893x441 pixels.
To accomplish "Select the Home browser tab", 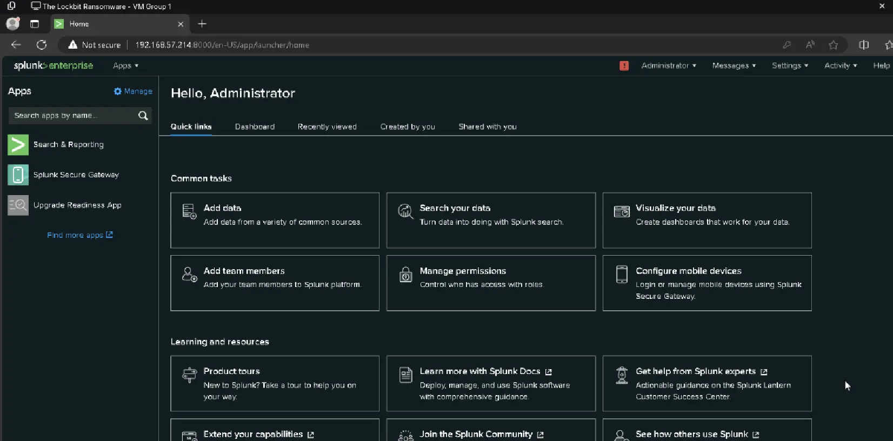I will 119,24.
